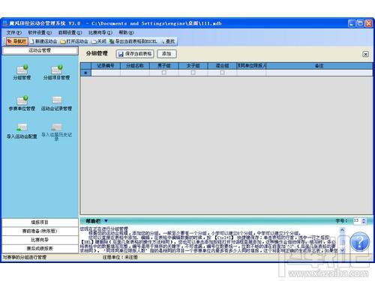Click the 保存当前表格 button
This screenshot has height=281, width=375.
tap(135, 54)
